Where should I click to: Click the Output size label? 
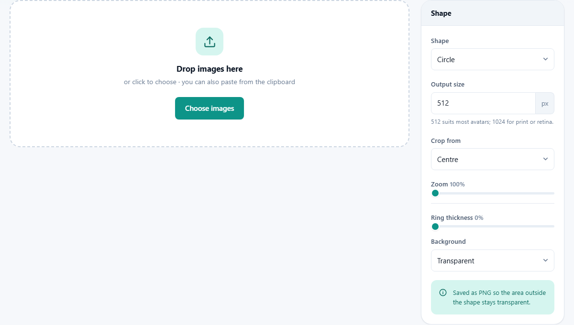coord(448,84)
